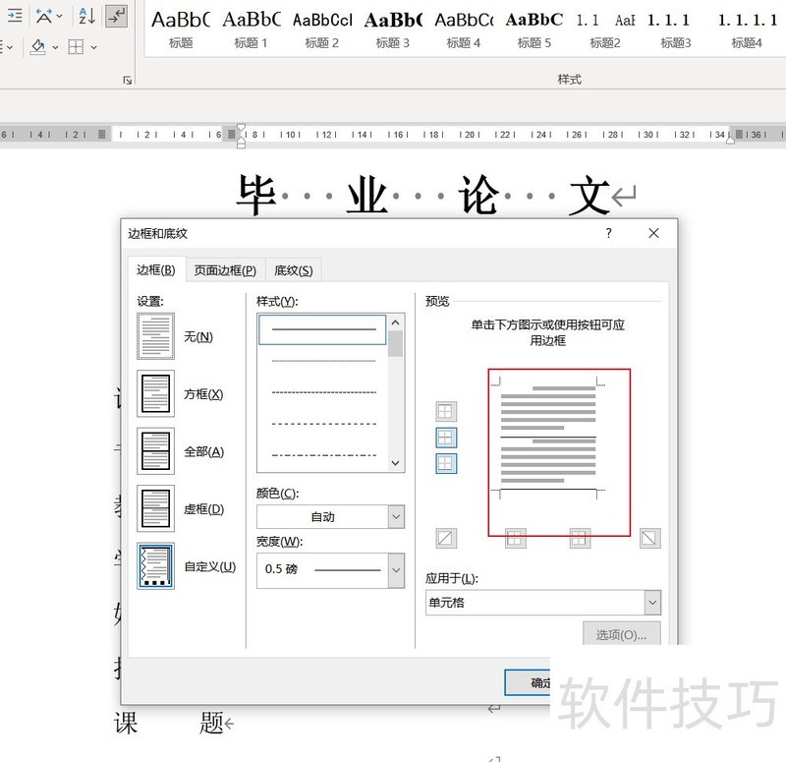This screenshot has width=786, height=762.
Task: Apply the 标题 style
Action: (x=181, y=29)
